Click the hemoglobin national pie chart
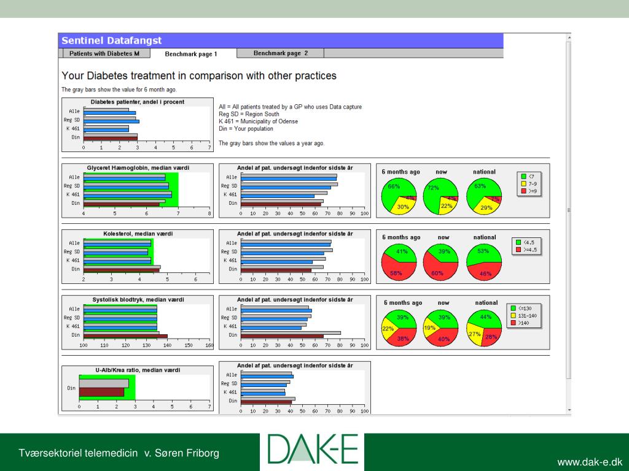 point(484,196)
